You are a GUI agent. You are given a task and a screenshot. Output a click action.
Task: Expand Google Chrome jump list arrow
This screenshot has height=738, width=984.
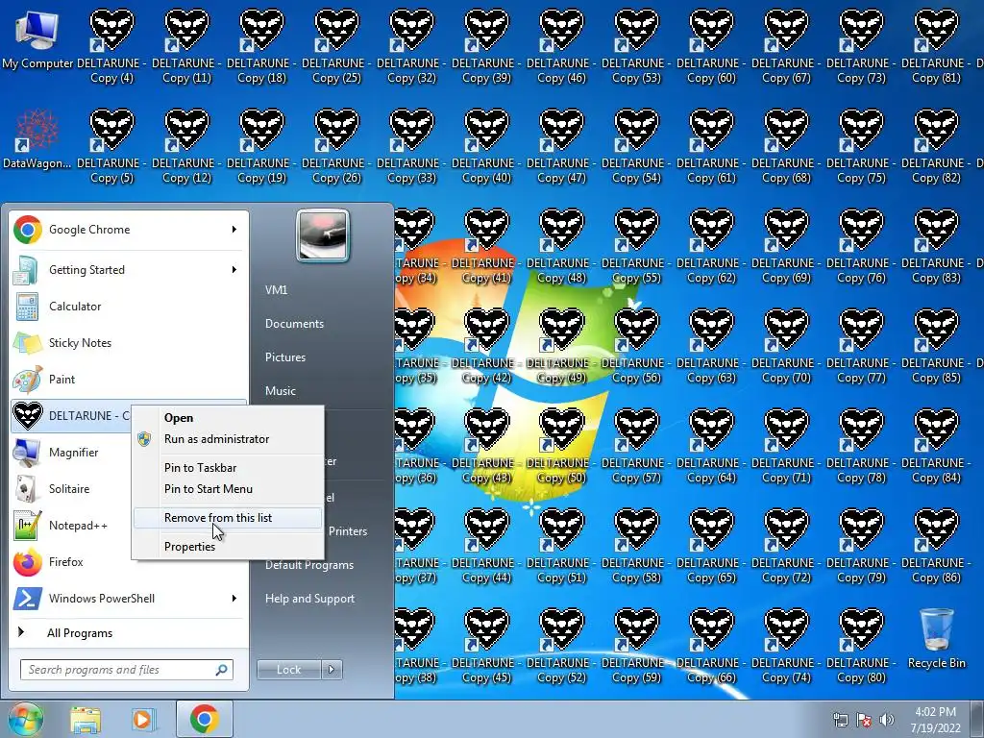point(234,230)
